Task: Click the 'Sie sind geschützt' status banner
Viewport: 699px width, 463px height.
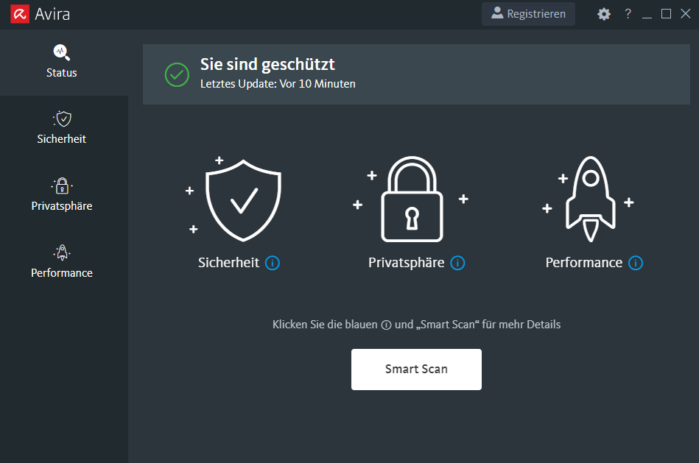Action: (x=267, y=64)
